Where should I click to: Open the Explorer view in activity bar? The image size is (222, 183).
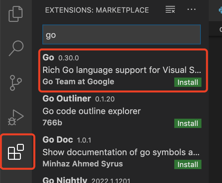[16, 14]
